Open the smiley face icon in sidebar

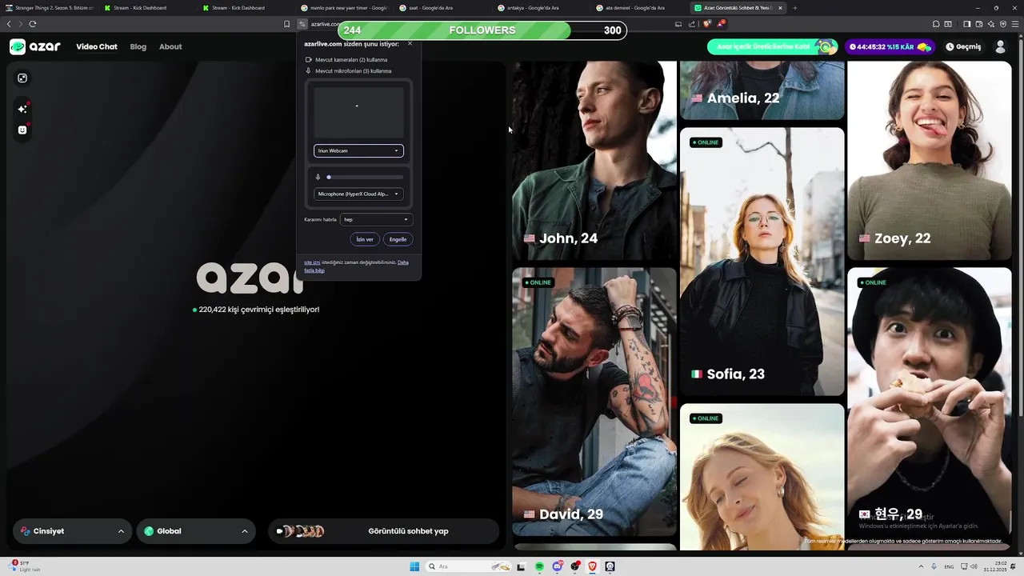[22, 130]
